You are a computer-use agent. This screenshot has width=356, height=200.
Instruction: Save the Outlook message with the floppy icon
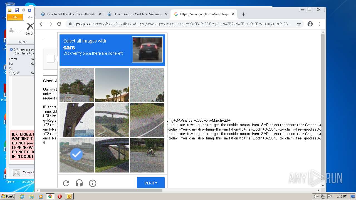pos(17,10)
